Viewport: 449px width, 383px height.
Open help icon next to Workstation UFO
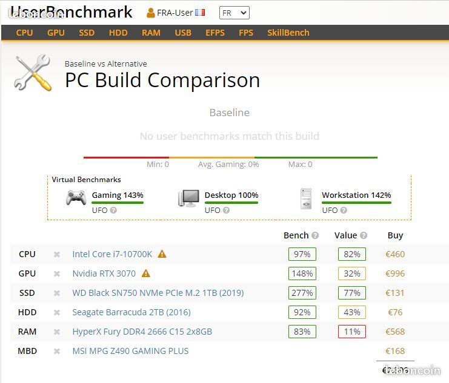tap(344, 210)
